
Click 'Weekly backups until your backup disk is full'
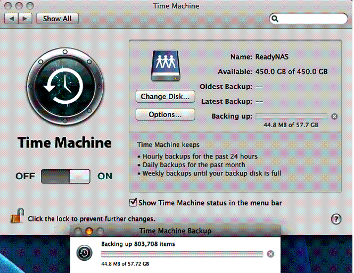[x=212, y=173]
